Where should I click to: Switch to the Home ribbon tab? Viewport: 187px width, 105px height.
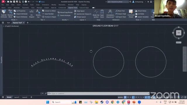pyautogui.click(x=3, y=8)
